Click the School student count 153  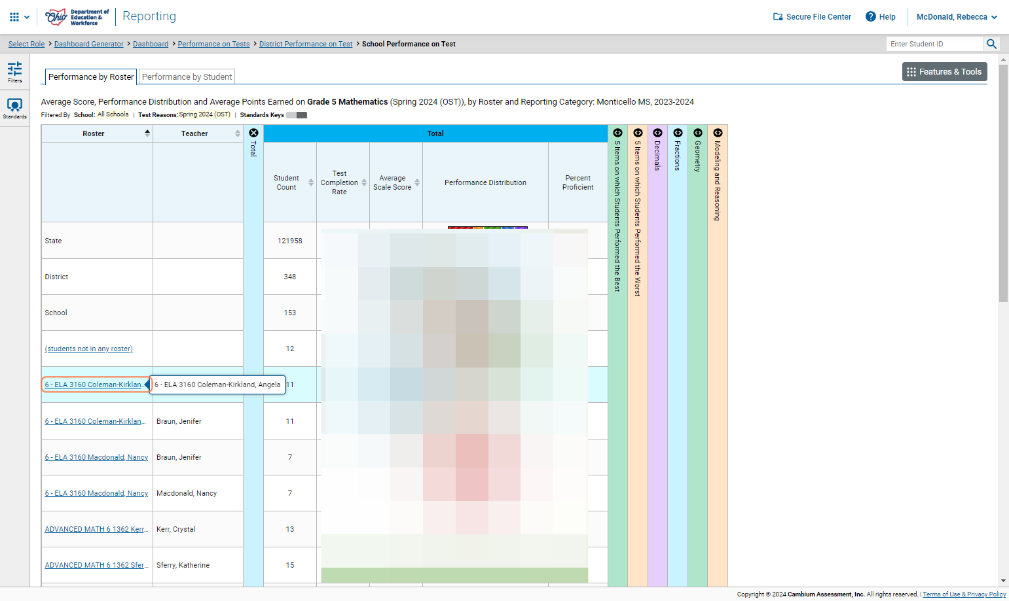(290, 313)
